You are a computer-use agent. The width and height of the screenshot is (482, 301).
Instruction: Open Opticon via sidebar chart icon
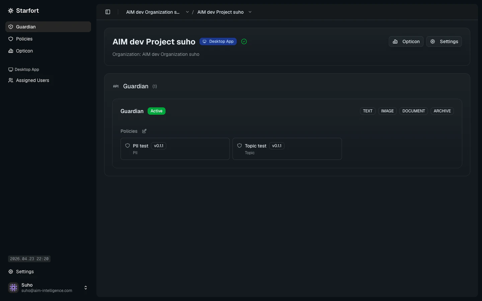10,51
